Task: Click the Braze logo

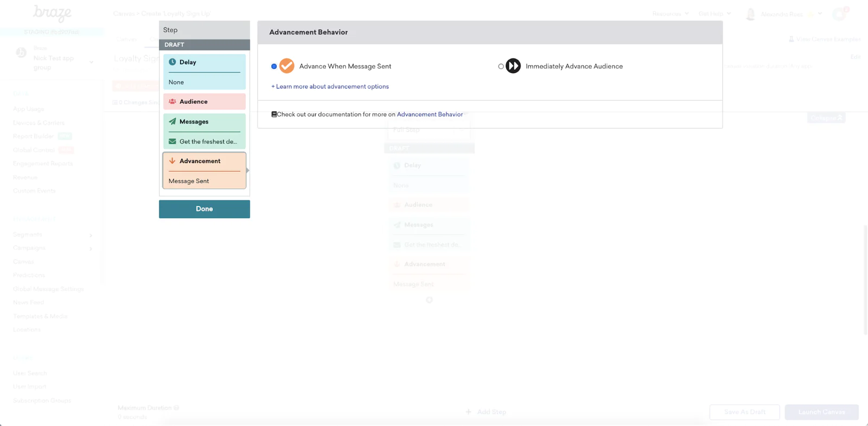Action: pos(52,13)
